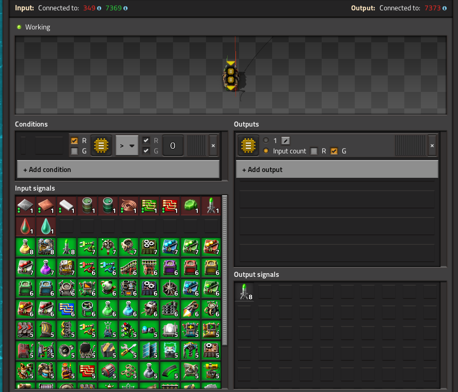Image resolution: width=458 pixels, height=392 pixels.
Task: Select the copper plate input signal
Action: coord(46,206)
